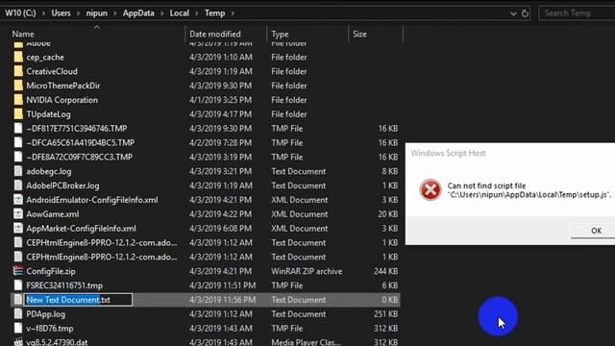Image resolution: width=615 pixels, height=346 pixels.
Task: Click the 251 KB size cell
Action: click(x=385, y=314)
